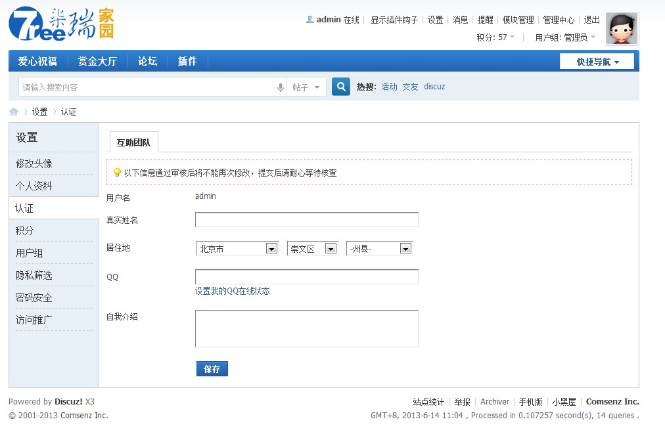Select 赏金大厅 in the navigation bar
Viewport: 665px width, 434px height.
97,61
